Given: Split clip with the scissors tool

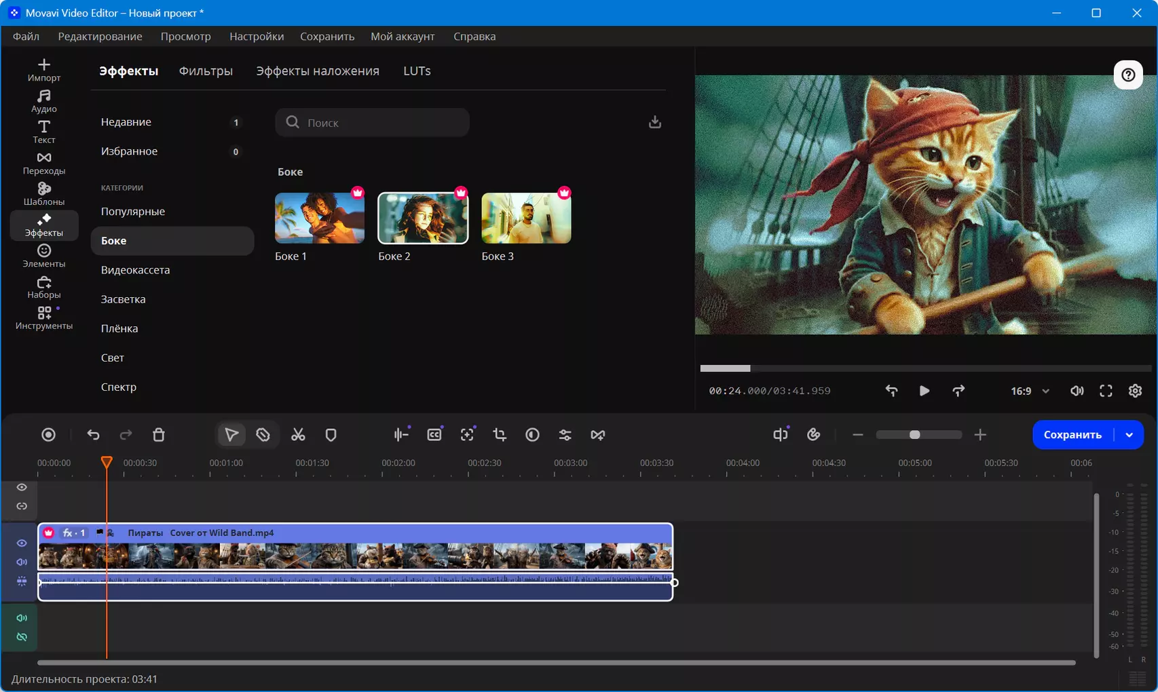Looking at the screenshot, I should tap(298, 435).
